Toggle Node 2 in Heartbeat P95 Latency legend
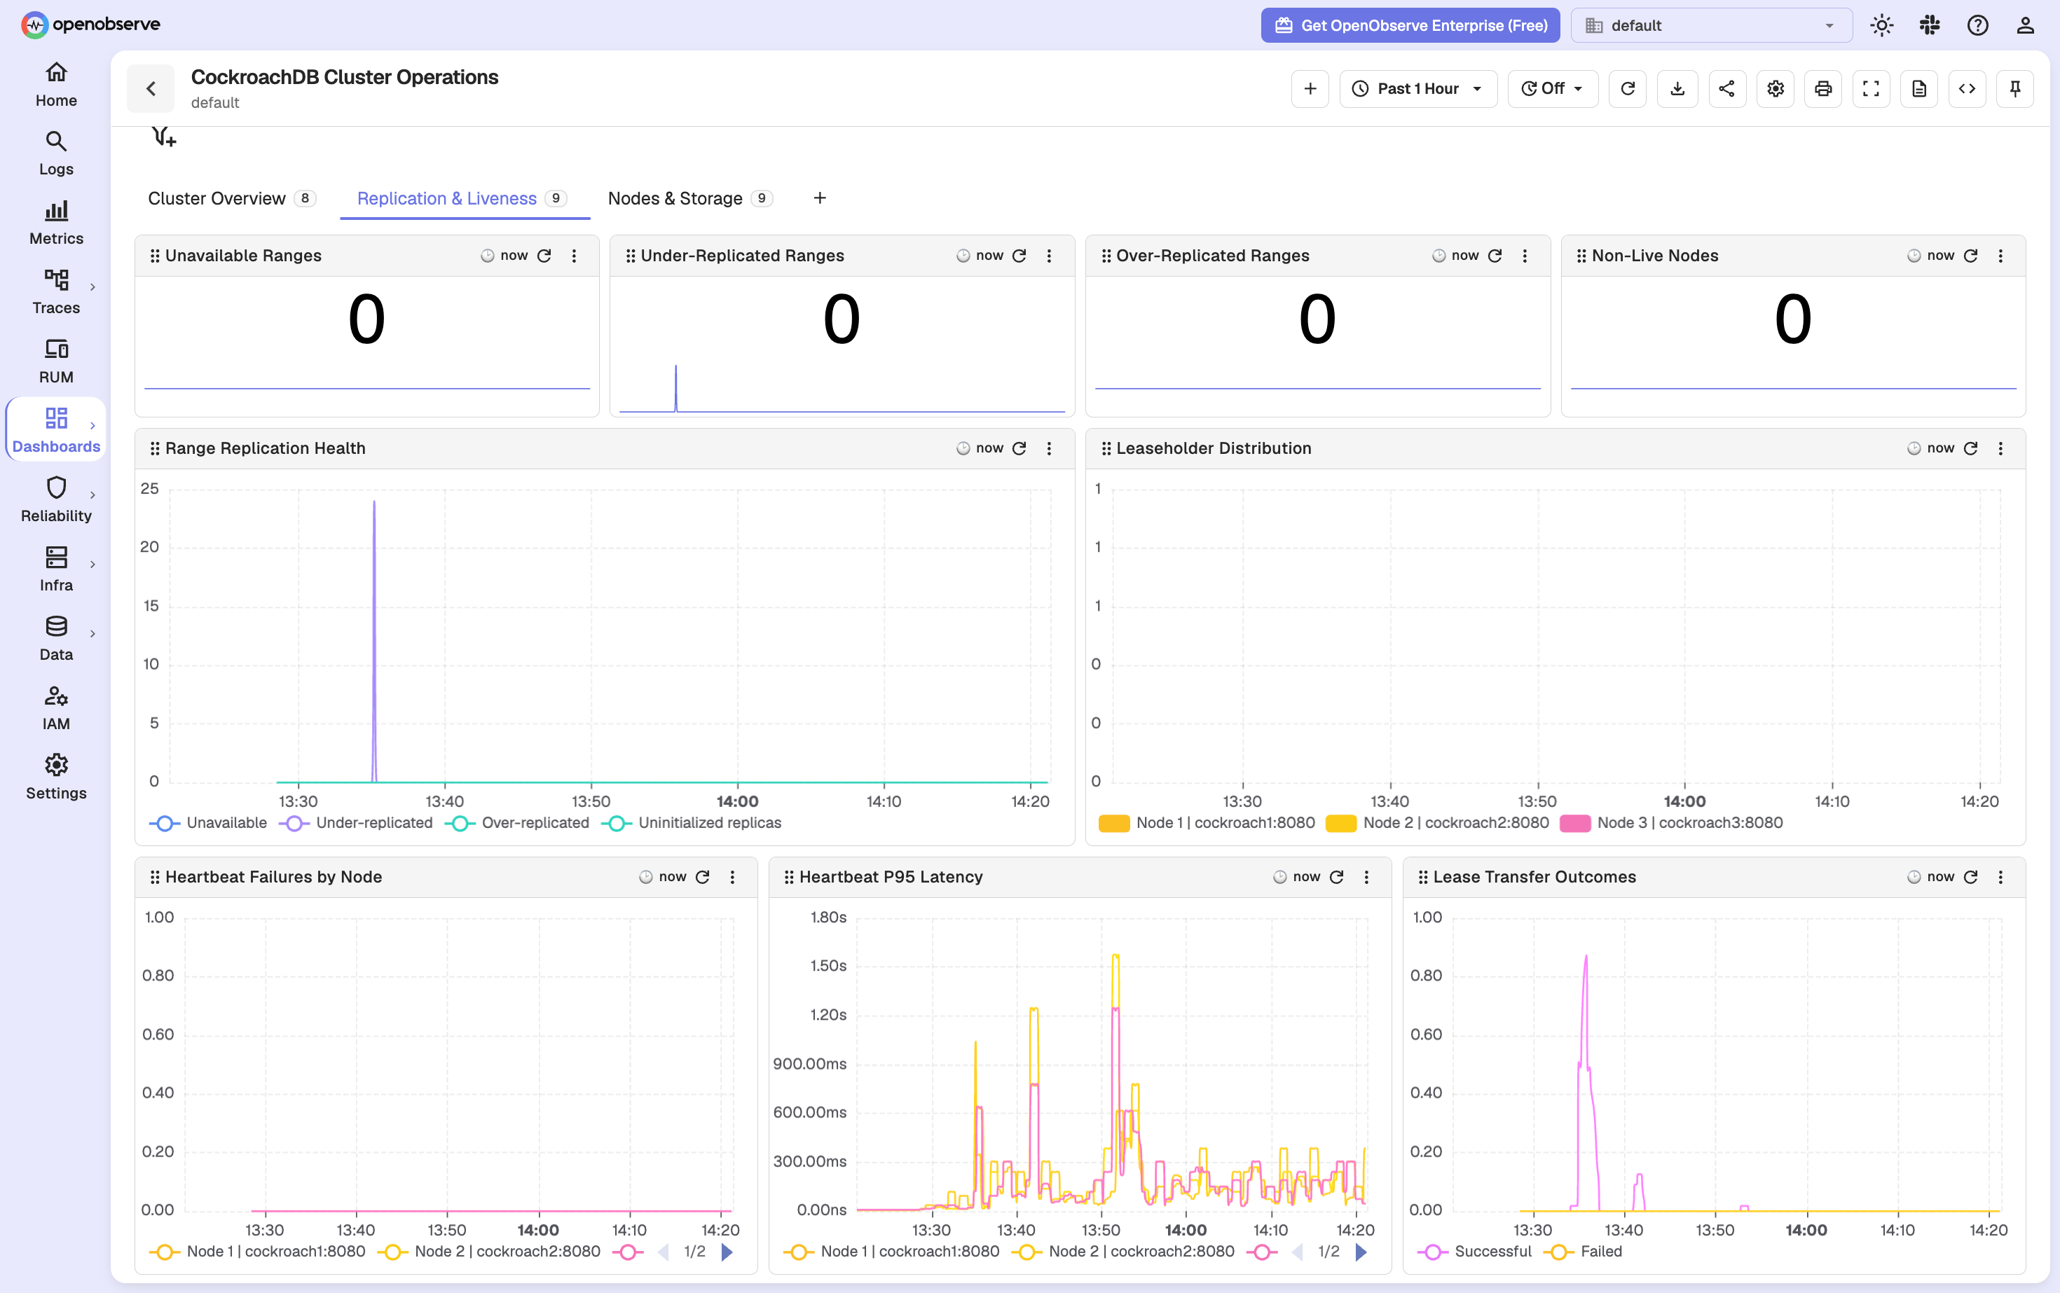This screenshot has width=2060, height=1293. pos(1122,1251)
